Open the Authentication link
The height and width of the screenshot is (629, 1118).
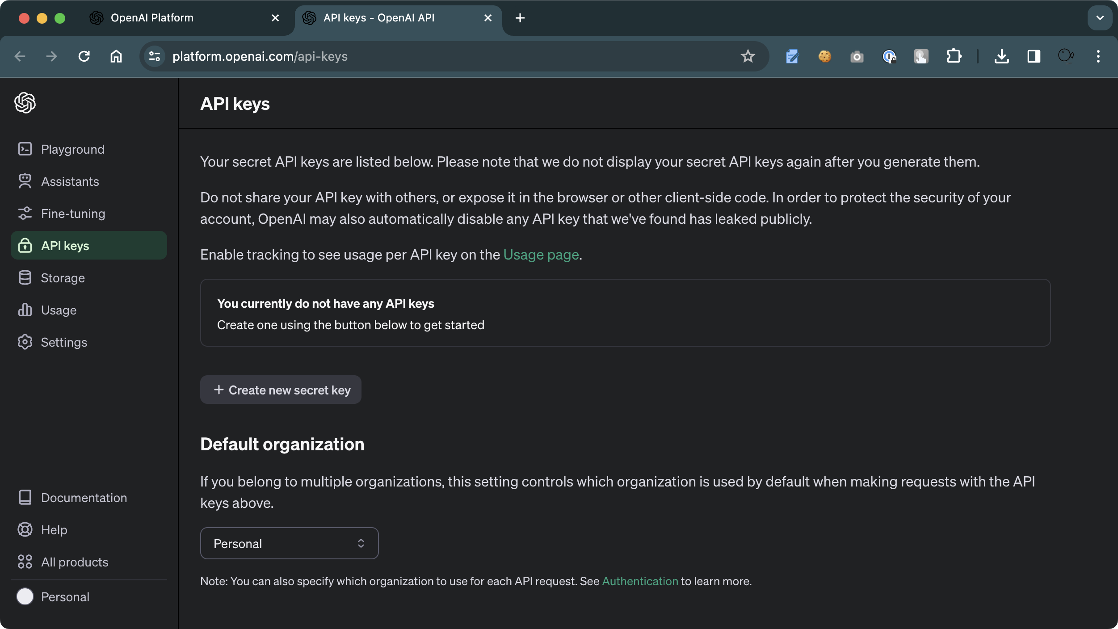tap(639, 581)
